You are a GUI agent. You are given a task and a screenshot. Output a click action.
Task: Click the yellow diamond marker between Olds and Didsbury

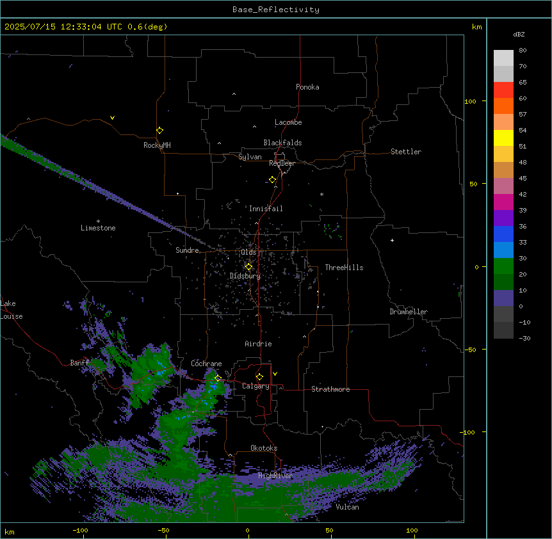click(x=248, y=267)
